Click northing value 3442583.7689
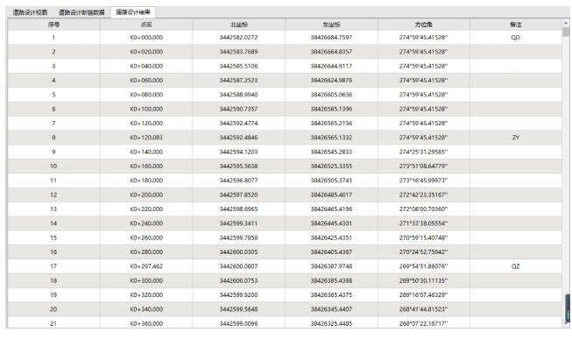Image resolution: width=572 pixels, height=340 pixels. coord(238,52)
